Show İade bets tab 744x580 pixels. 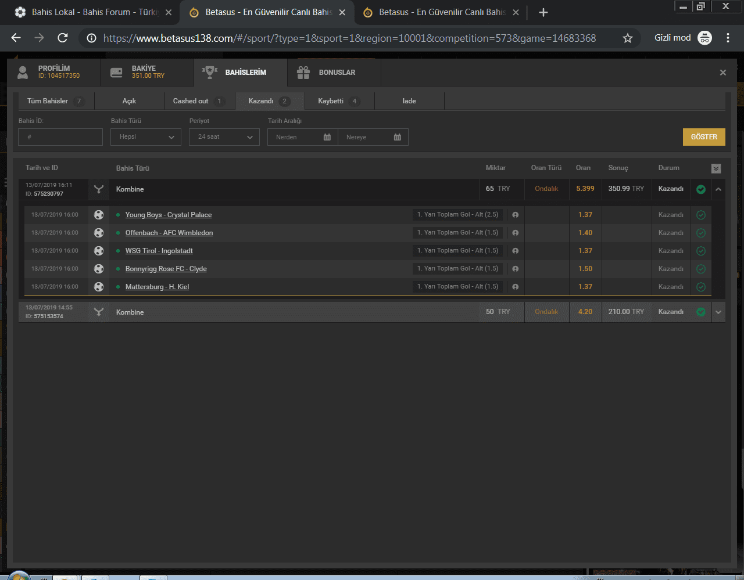click(x=409, y=101)
